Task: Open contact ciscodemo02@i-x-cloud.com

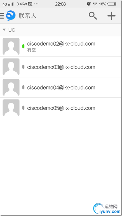Action: (x=60, y=46)
